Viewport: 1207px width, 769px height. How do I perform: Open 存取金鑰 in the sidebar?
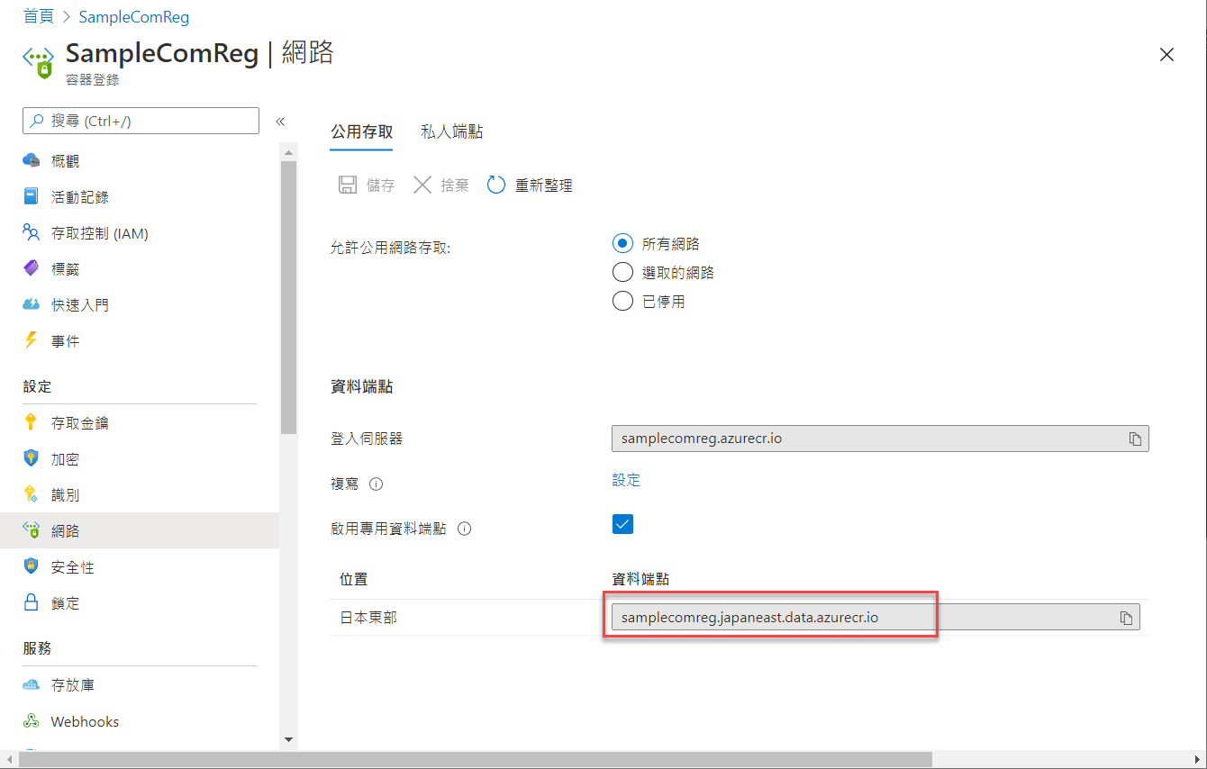140,422
